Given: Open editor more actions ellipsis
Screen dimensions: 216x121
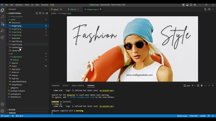Looking at the screenshot, I should tap(213, 9).
